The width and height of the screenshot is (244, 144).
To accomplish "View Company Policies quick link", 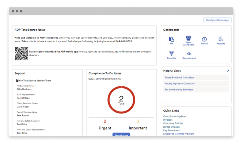I will [173, 123].
